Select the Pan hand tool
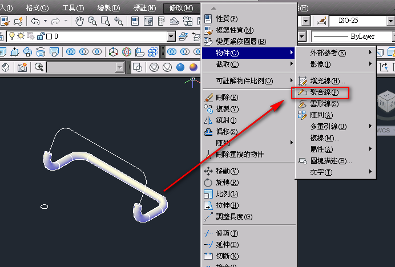 pyautogui.click(x=79, y=21)
